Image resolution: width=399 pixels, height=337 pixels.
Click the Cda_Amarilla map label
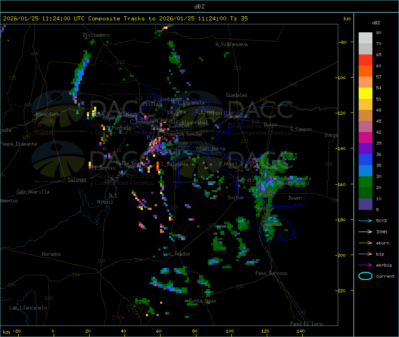pyautogui.click(x=33, y=192)
